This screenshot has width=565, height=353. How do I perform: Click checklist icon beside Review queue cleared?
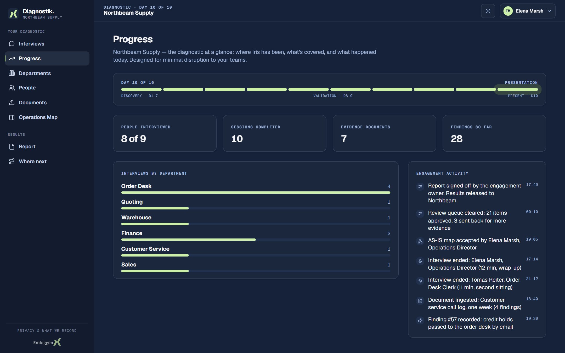(x=420, y=214)
